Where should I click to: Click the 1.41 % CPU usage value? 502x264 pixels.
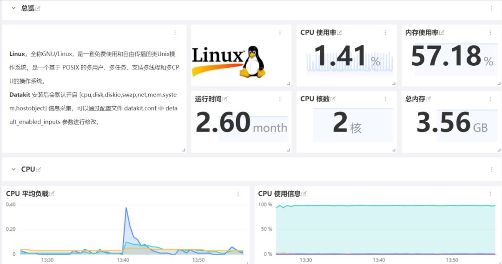(347, 56)
